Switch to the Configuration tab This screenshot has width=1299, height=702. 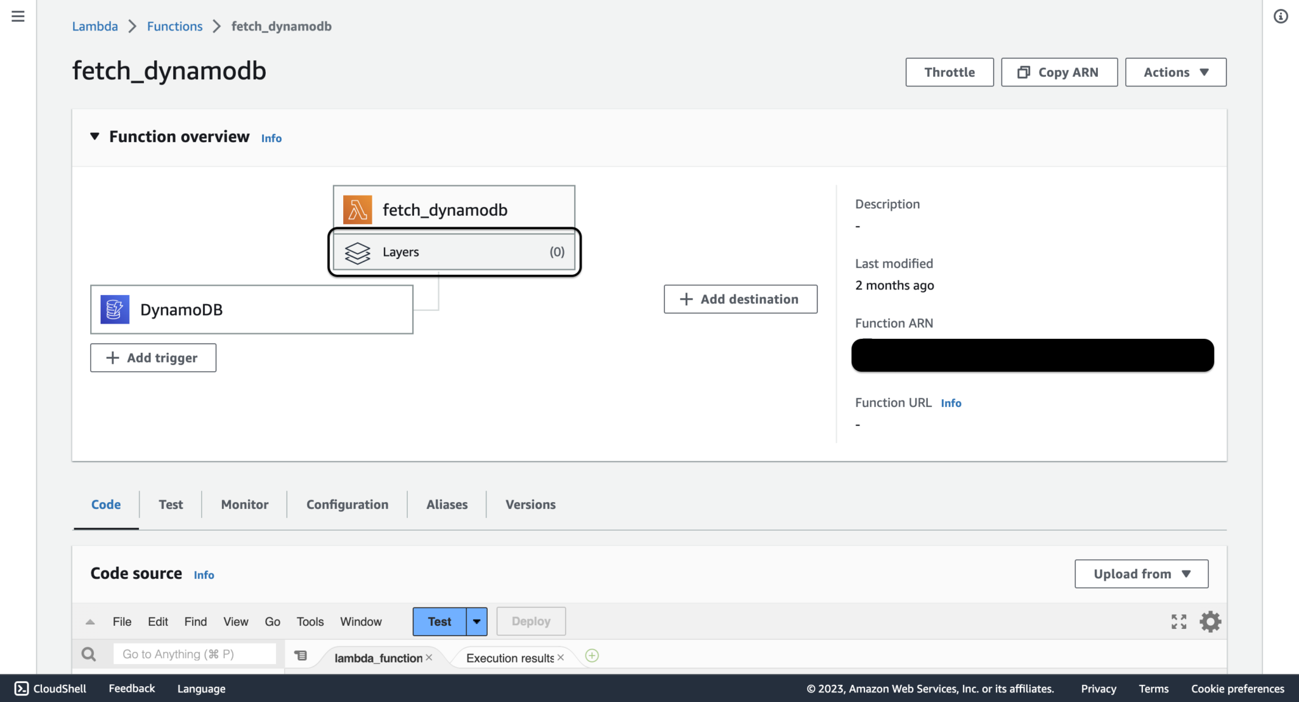tap(347, 504)
